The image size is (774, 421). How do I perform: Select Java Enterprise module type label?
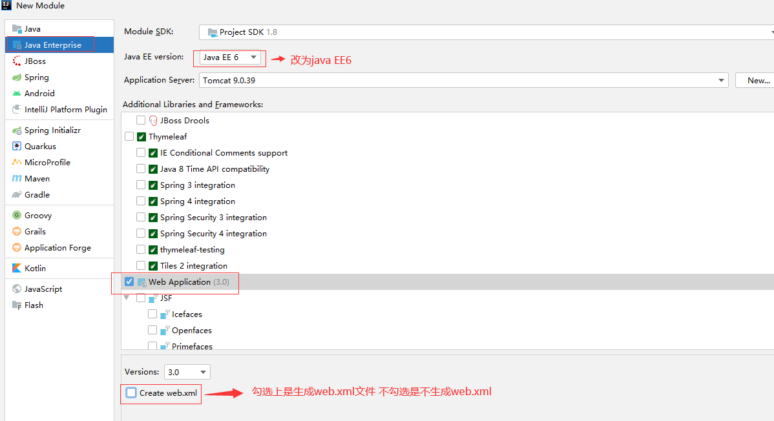(53, 45)
